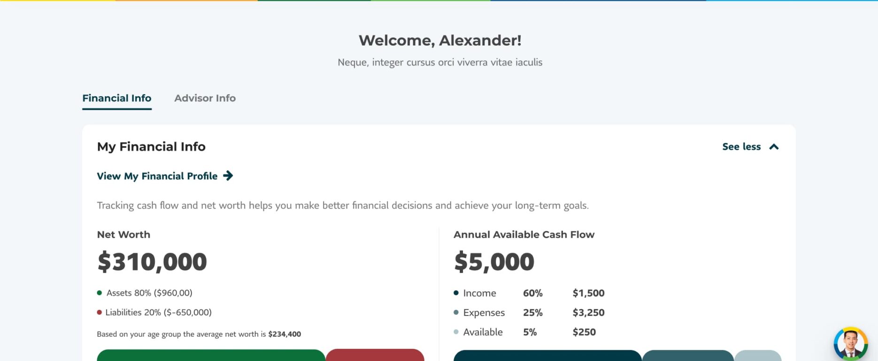Click the red Liabilities legend dot
The image size is (878, 361).
pos(100,312)
